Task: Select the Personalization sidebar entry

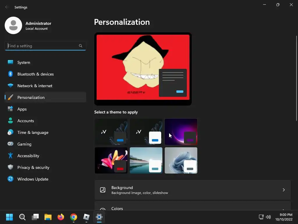Action: point(45,97)
